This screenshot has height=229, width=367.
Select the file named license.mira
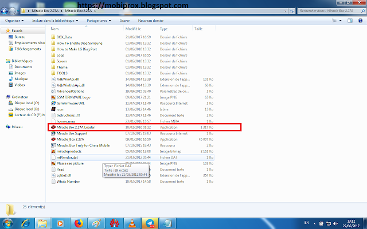65,121
